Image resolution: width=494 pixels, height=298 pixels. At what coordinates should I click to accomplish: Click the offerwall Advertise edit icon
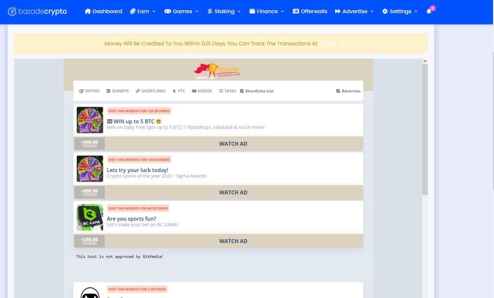(x=338, y=91)
